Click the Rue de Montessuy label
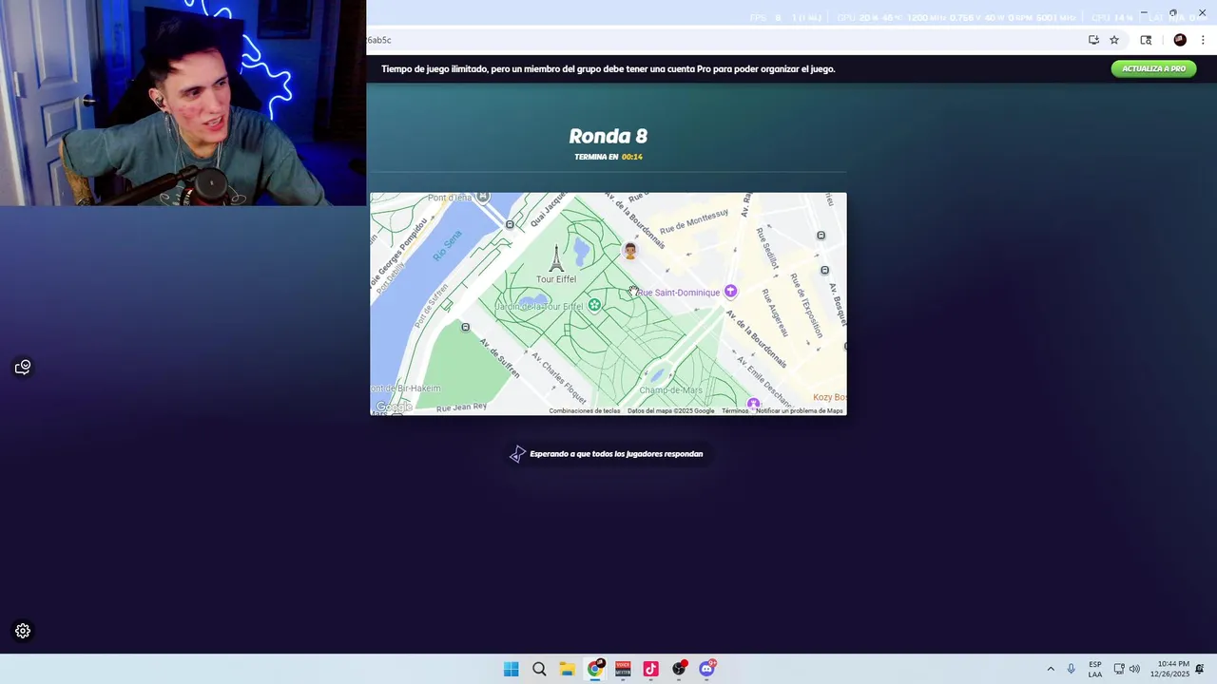 click(693, 221)
